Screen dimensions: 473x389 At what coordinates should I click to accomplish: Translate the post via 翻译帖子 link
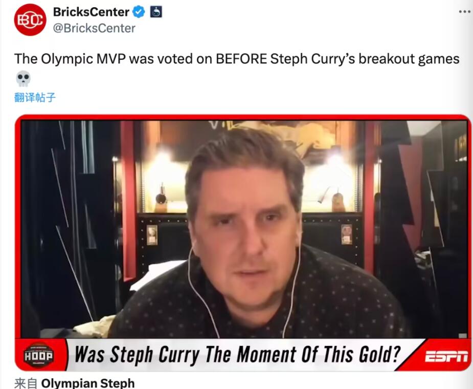[x=35, y=98]
